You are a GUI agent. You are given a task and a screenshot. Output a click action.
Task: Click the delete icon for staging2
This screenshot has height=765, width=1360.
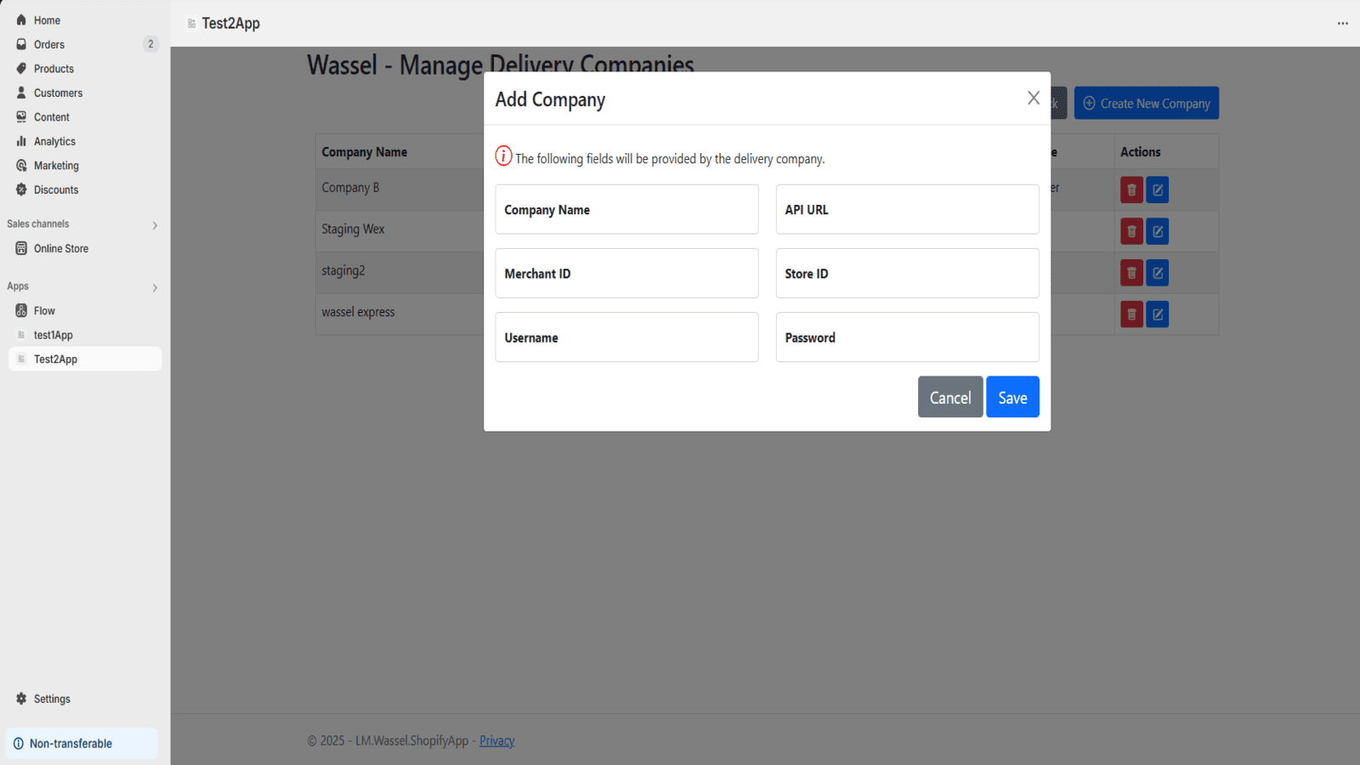[x=1131, y=273]
